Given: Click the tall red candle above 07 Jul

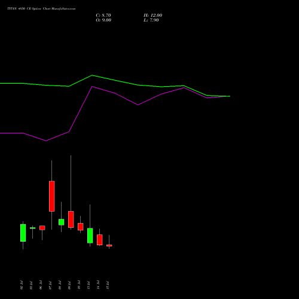Looking at the screenshot, I should point(52,196).
